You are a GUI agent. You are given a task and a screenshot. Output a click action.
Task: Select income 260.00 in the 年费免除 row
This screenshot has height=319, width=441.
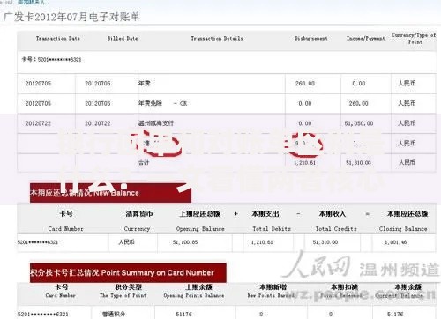point(359,104)
